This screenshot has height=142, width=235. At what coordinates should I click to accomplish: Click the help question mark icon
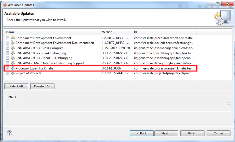[x=9, y=133]
